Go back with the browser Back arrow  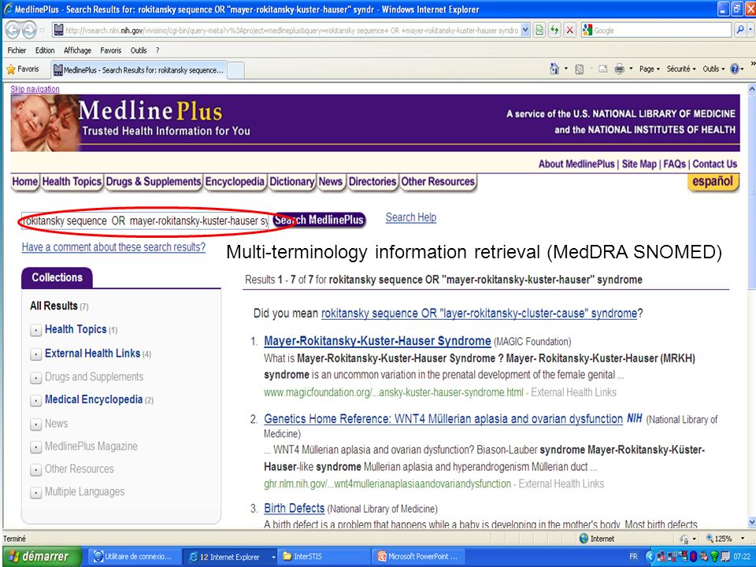click(13, 31)
